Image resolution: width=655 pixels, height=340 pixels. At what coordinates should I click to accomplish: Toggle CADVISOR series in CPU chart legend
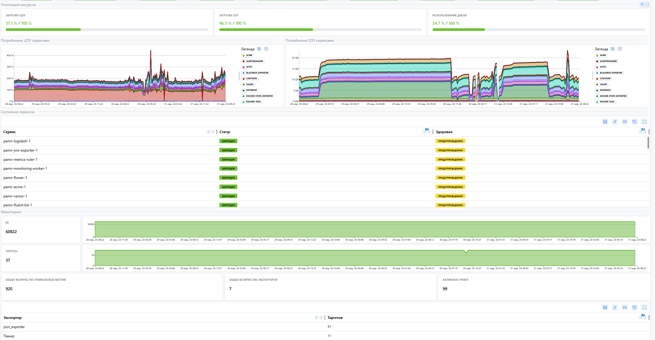[x=251, y=79]
